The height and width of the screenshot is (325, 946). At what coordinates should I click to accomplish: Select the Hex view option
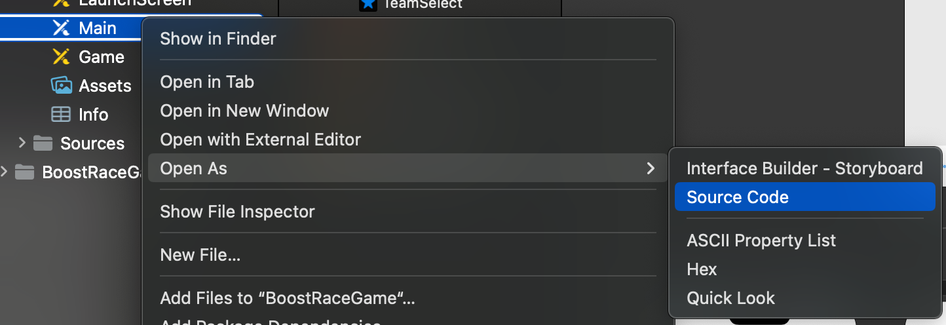(x=702, y=269)
